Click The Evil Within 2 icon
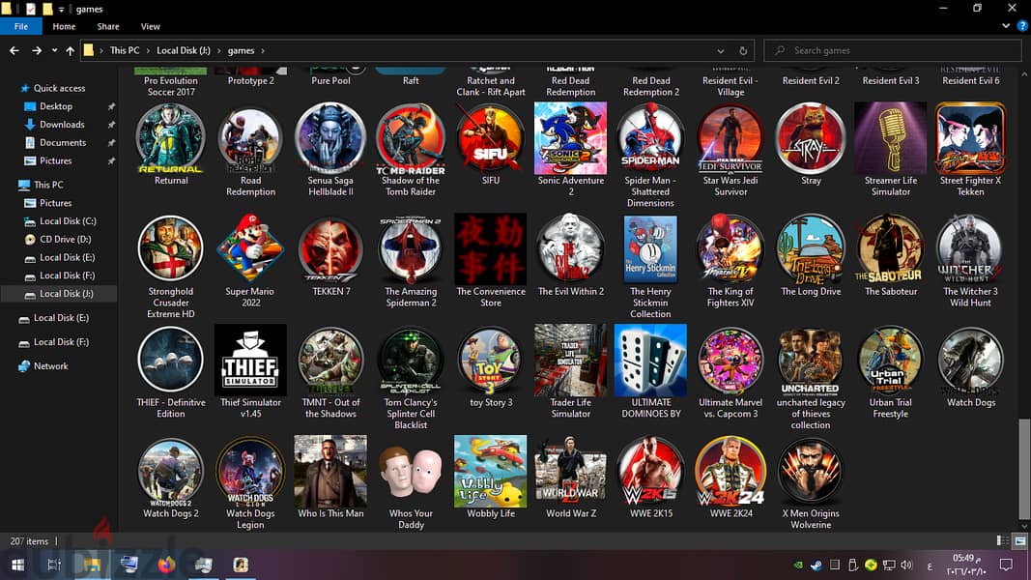1031x580 pixels. click(x=571, y=249)
